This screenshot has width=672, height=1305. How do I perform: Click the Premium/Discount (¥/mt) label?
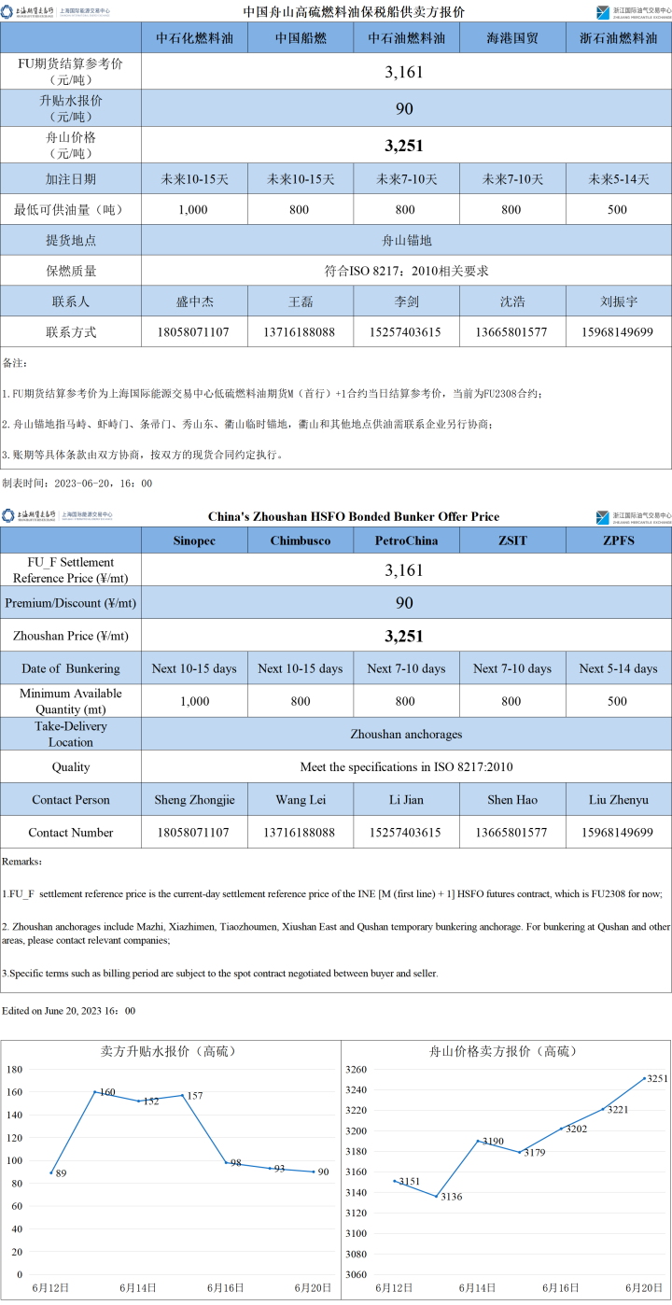pos(71,603)
